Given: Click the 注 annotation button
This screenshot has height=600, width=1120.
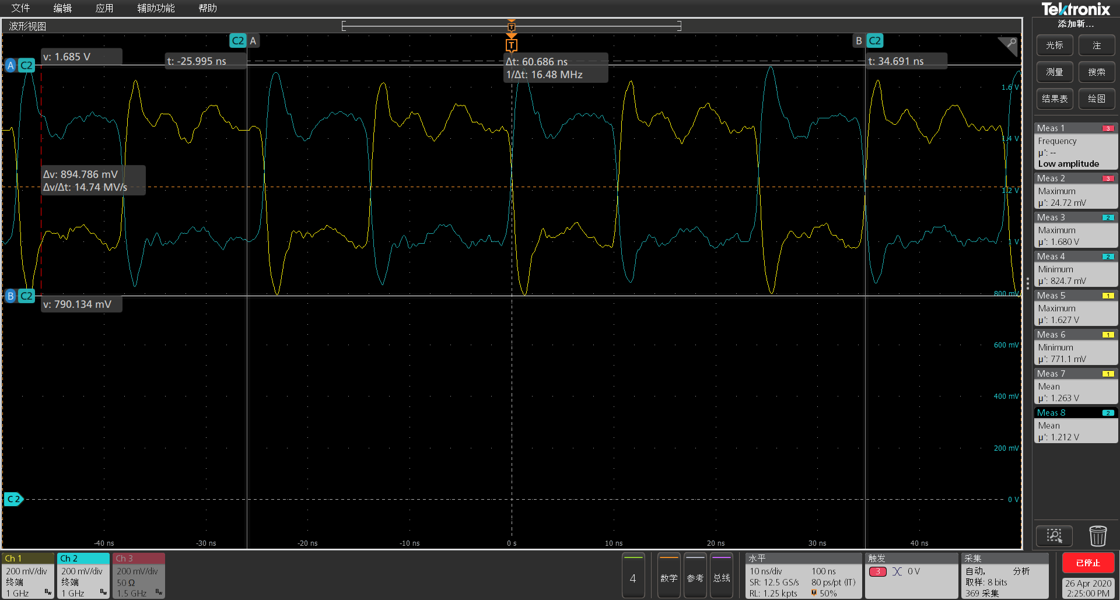Looking at the screenshot, I should click(x=1097, y=45).
